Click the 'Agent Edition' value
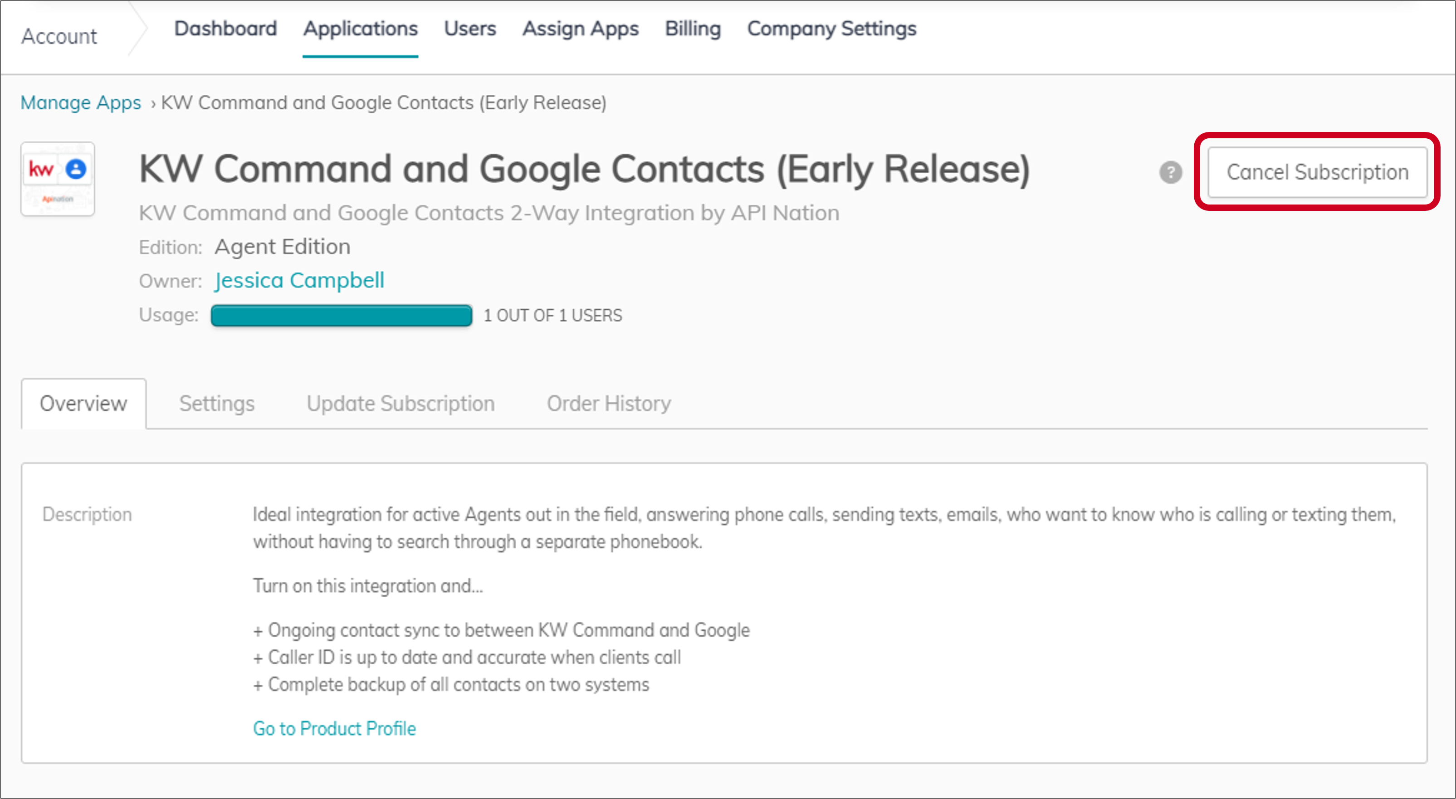This screenshot has height=799, width=1456. pos(283,247)
